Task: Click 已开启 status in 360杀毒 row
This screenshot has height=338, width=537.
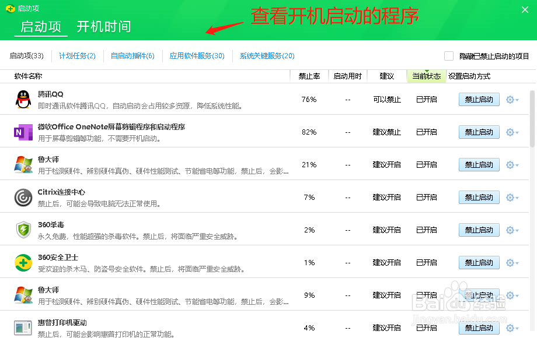Action: pos(426,230)
